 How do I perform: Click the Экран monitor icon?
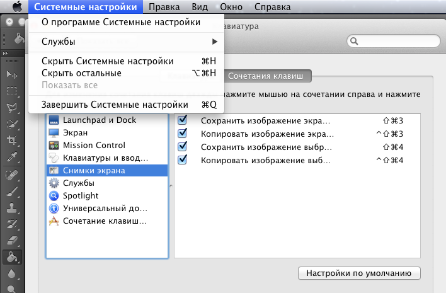(x=54, y=133)
